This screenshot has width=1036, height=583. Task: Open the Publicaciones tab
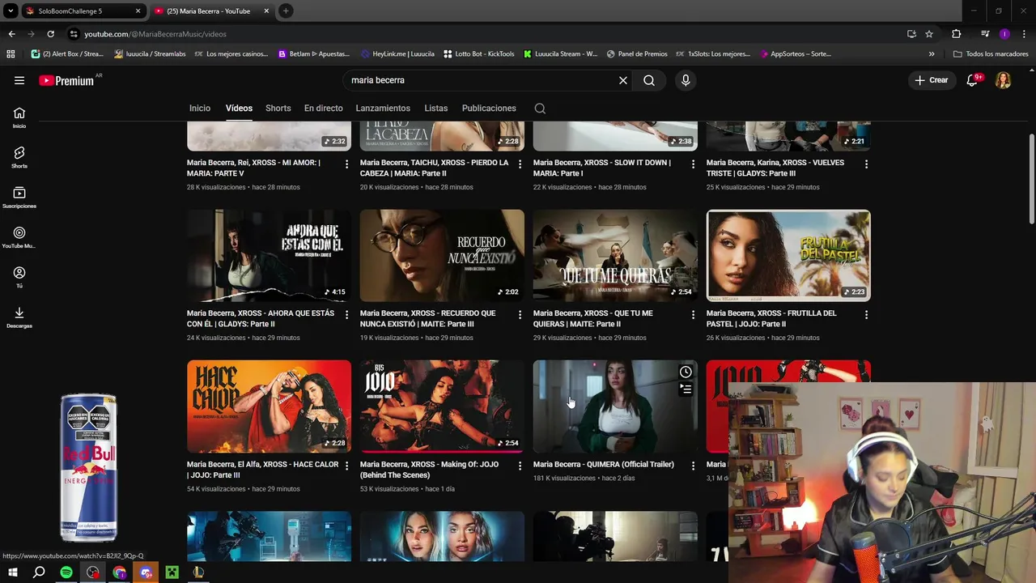[x=489, y=109]
